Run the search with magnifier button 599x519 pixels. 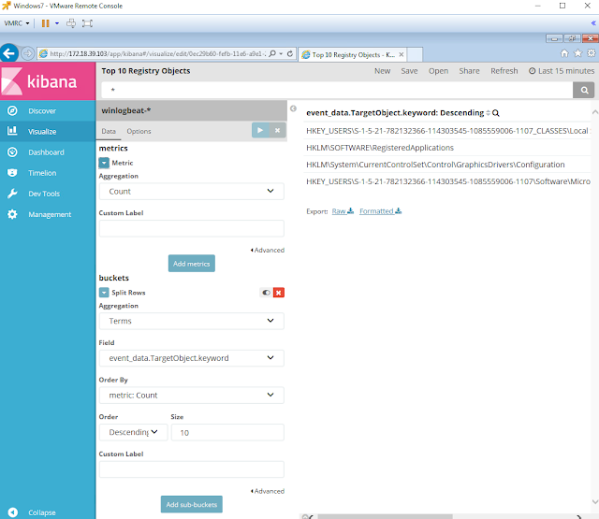584,90
